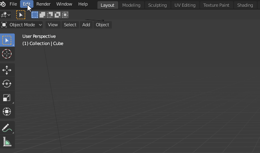Click the (1) Collection | Cube label

point(43,43)
